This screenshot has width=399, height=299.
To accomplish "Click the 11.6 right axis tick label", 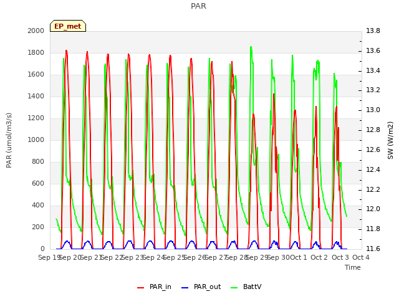I will tap(373, 249).
